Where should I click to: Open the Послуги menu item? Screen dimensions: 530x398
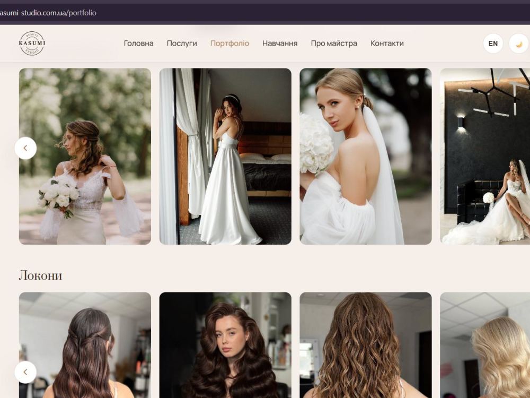(182, 44)
